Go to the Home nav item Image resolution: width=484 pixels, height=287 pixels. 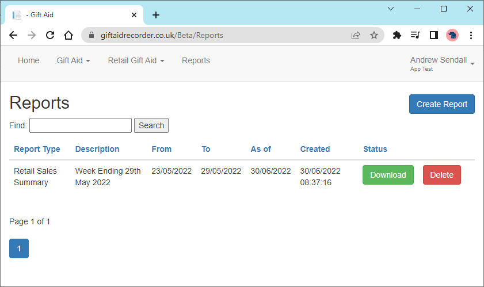[x=28, y=60]
